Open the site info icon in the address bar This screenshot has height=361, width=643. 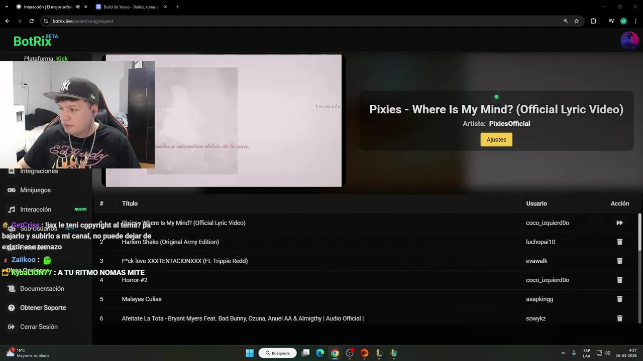click(46, 21)
